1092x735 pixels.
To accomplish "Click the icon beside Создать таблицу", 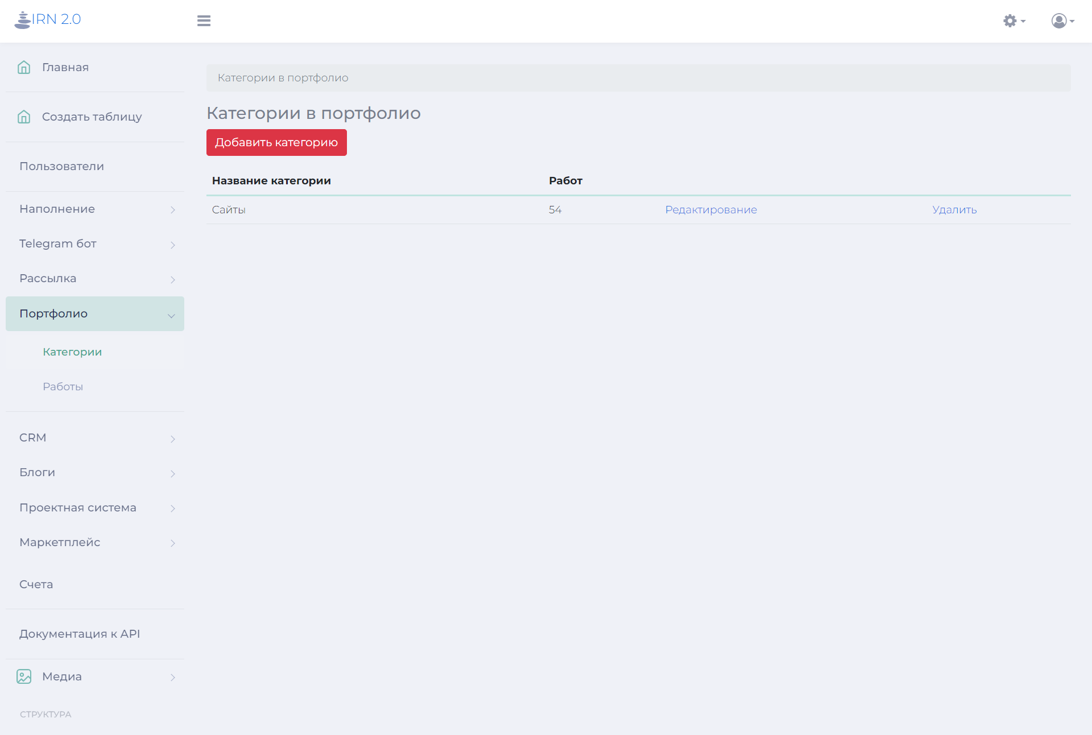I will click(x=24, y=117).
